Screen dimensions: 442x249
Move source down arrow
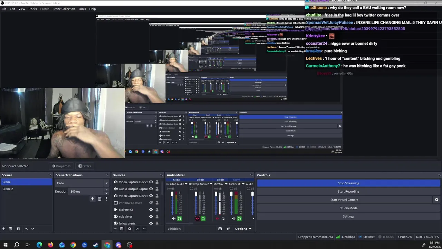144,229
